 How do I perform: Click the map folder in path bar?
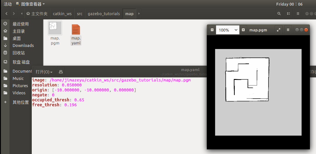coord(129,14)
